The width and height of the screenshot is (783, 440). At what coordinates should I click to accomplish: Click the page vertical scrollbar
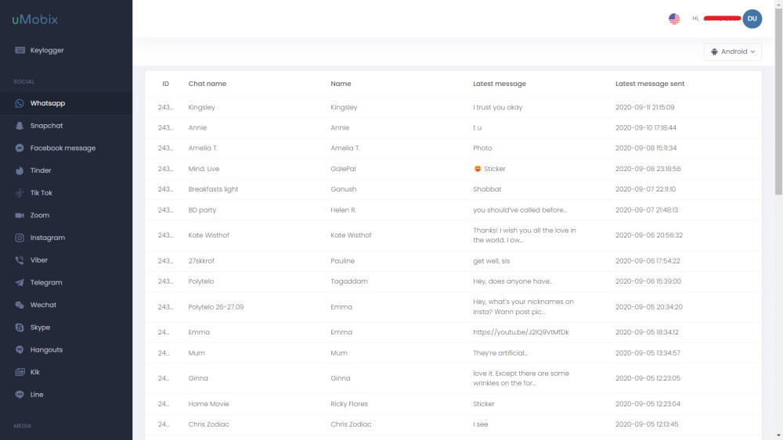click(x=778, y=100)
